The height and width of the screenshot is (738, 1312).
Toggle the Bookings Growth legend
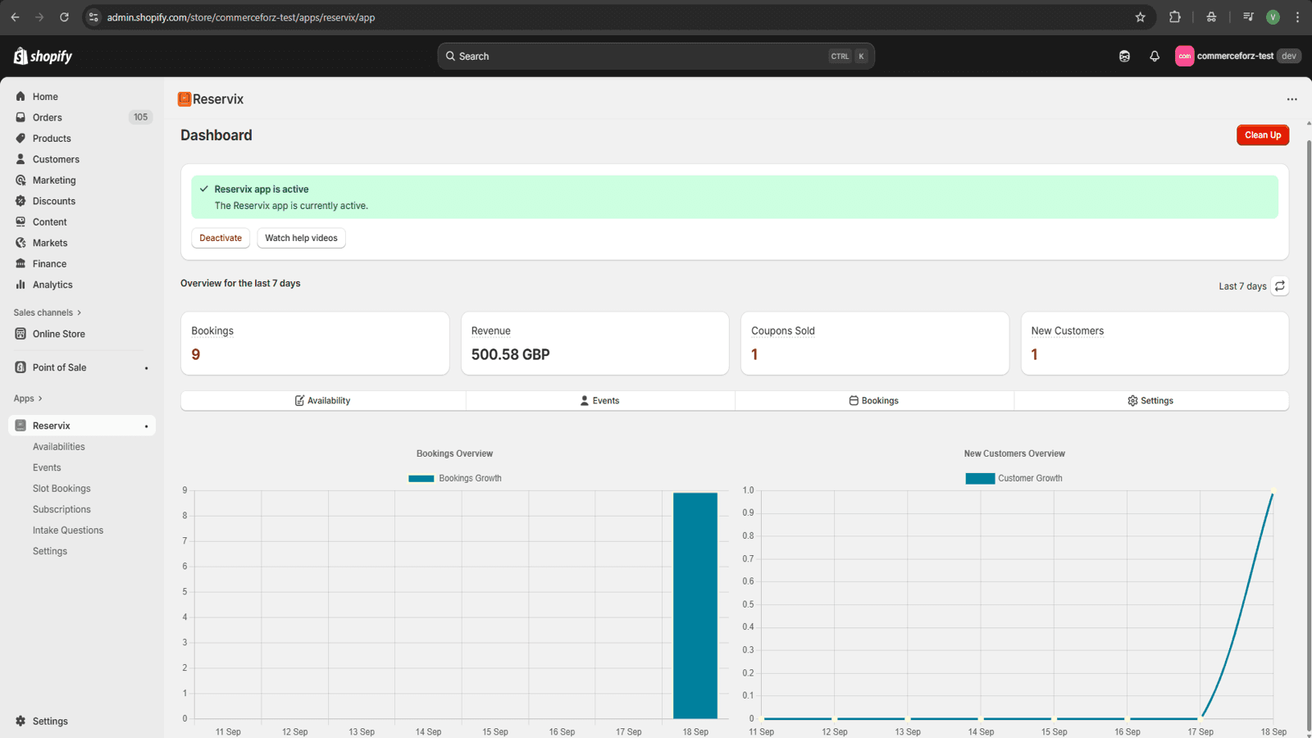(x=454, y=478)
